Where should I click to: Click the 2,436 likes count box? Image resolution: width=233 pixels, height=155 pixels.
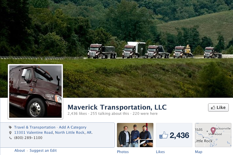174,135
